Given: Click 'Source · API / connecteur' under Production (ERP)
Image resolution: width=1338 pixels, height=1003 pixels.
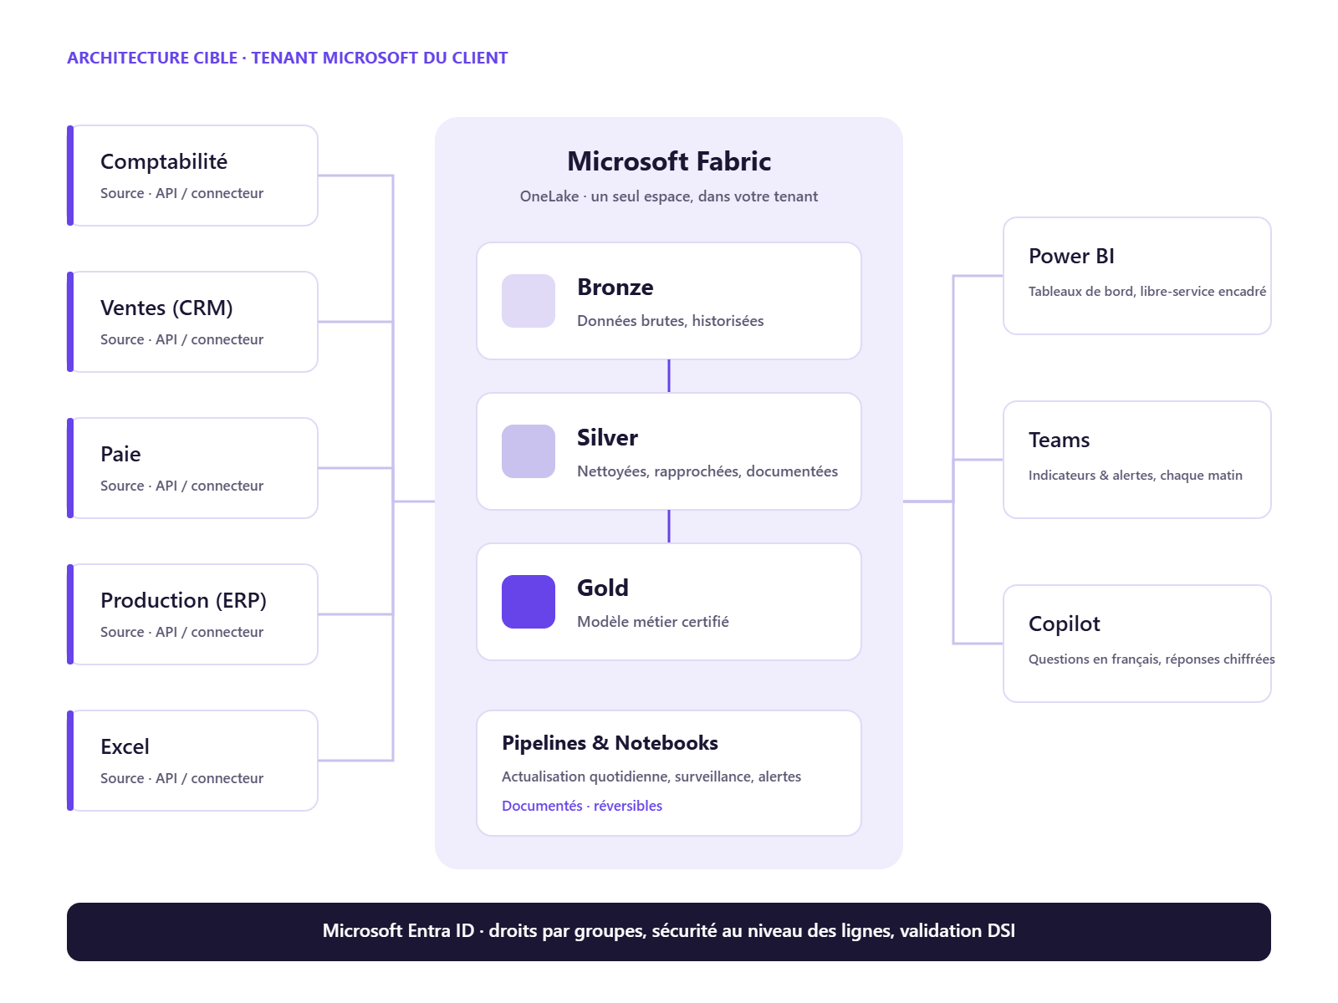Looking at the screenshot, I should (x=181, y=632).
